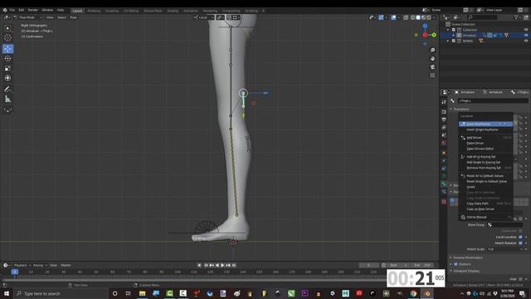Choose Add Driver in the context menu
The width and height of the screenshot is (531, 299).
coord(485,138)
